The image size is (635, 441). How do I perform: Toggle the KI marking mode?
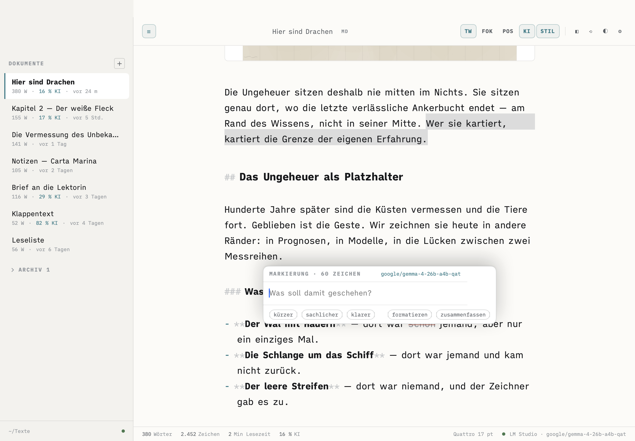point(527,31)
